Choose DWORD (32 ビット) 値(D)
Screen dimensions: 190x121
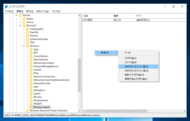pyautogui.click(x=138, y=66)
